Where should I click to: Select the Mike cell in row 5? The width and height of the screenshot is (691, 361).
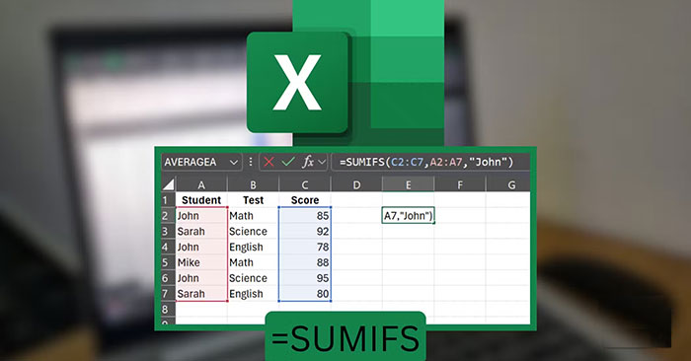point(201,262)
